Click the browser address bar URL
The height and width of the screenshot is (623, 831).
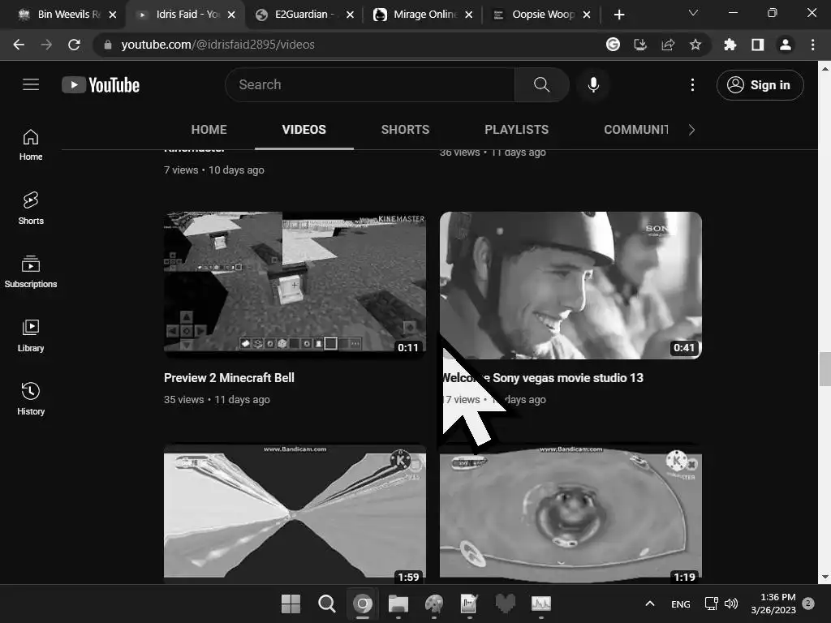click(217, 45)
